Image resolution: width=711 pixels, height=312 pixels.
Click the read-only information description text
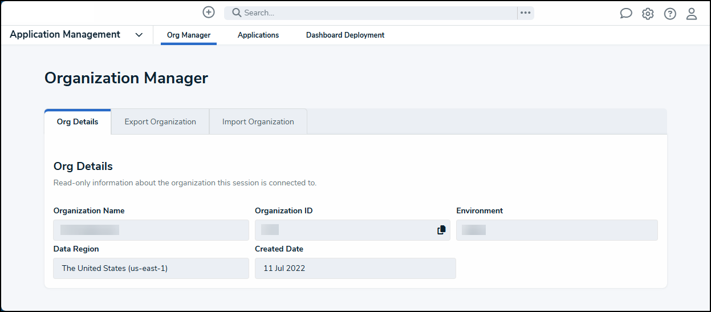pos(185,183)
